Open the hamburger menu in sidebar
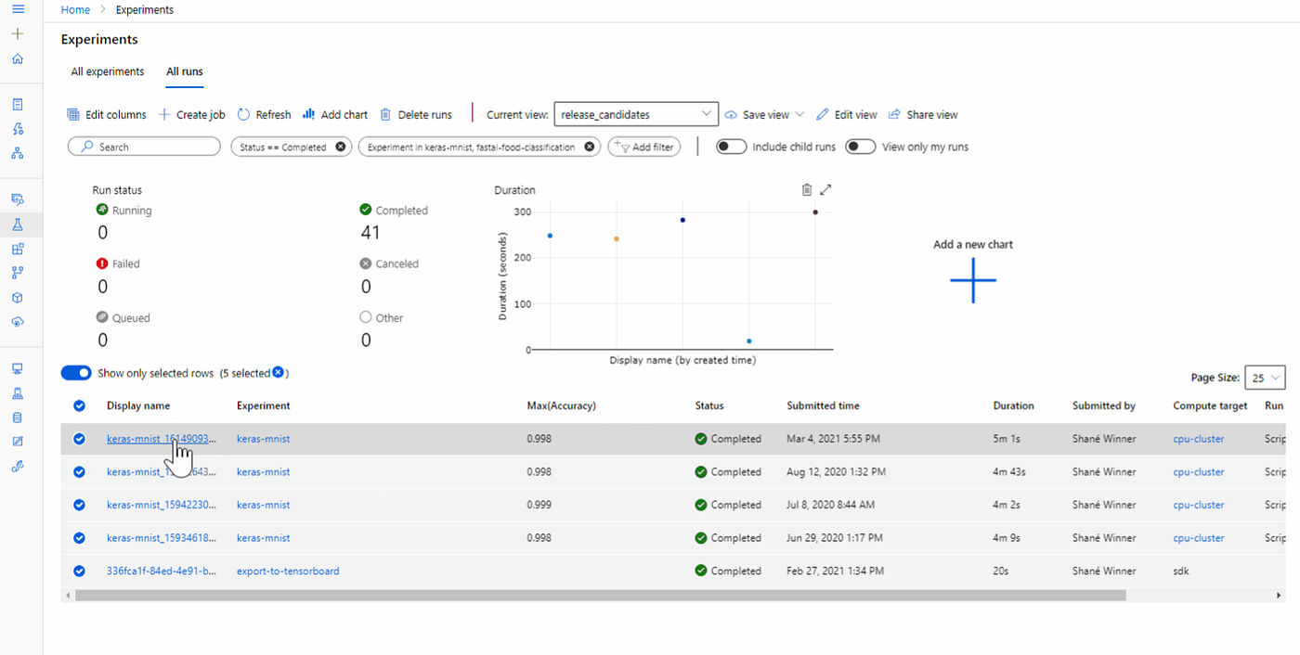This screenshot has height=655, width=1300. pyautogui.click(x=18, y=9)
